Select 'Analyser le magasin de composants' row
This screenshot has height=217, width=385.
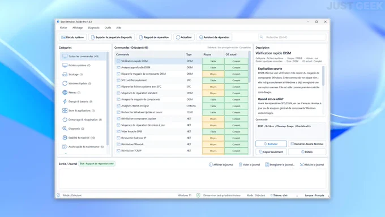(181, 99)
